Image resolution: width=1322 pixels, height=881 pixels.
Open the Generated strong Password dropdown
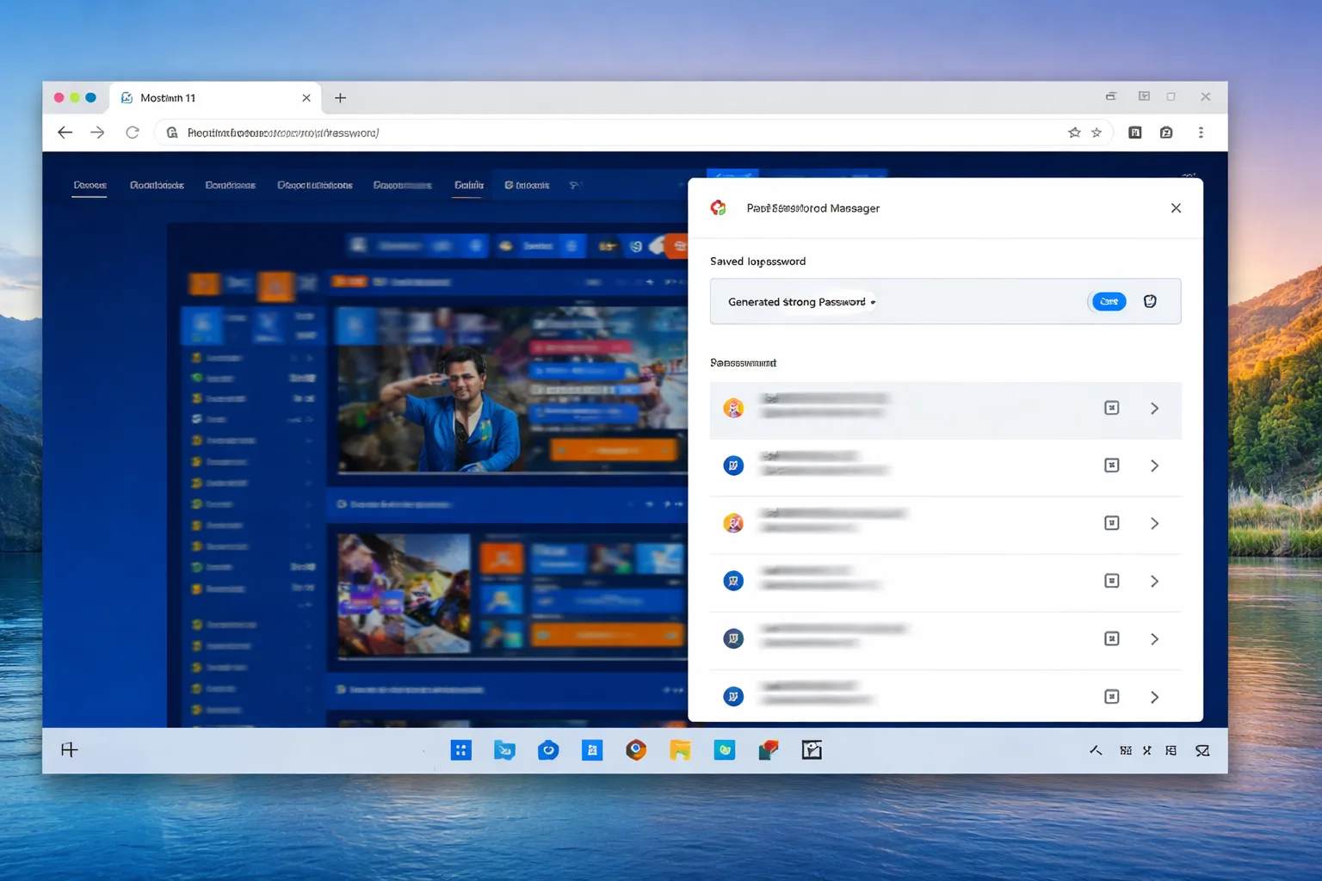(x=801, y=302)
